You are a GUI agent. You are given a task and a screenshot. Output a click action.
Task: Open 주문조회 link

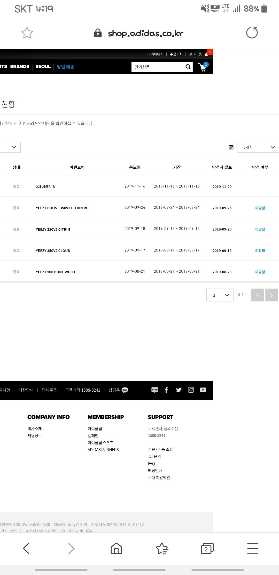176,54
